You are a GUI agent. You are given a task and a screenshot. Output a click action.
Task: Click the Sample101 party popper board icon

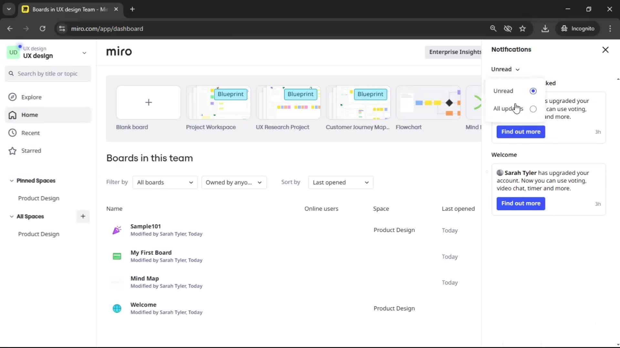117,230
